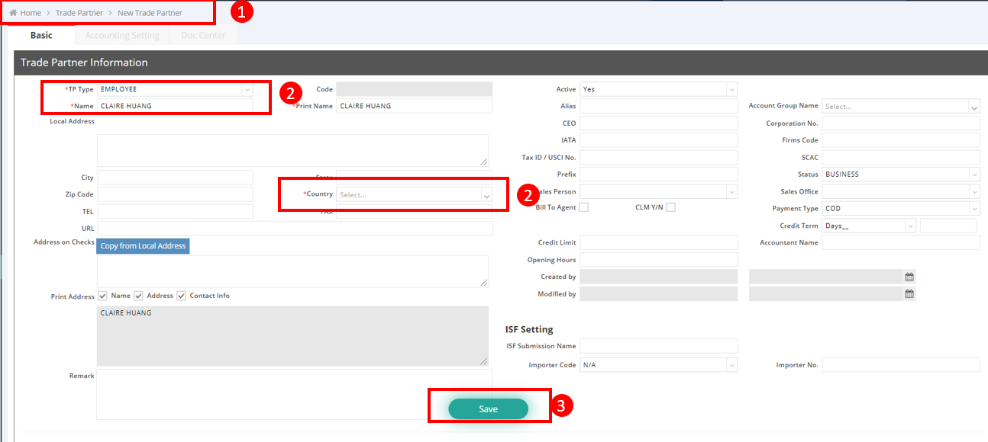The width and height of the screenshot is (988, 442).
Task: Toggle the Print Address Name checkbox
Action: click(x=102, y=296)
